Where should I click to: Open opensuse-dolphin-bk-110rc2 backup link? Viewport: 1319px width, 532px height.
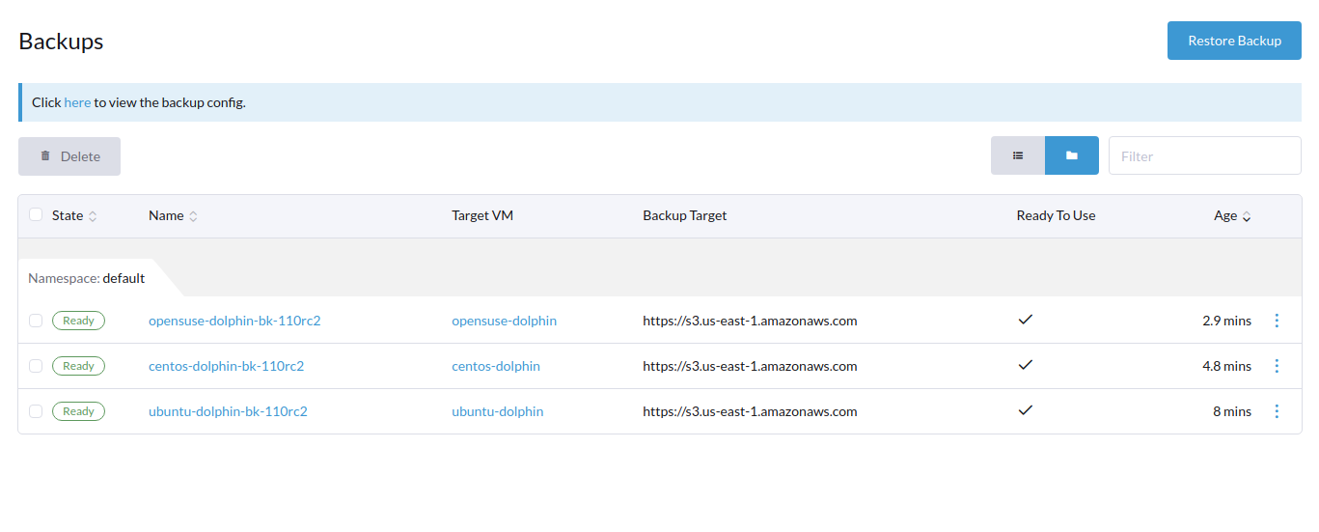[x=234, y=321]
